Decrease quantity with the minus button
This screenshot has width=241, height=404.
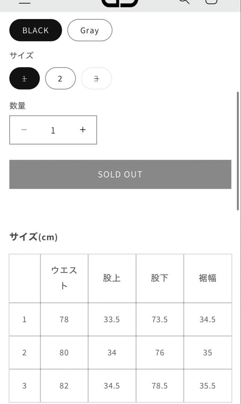(x=24, y=130)
